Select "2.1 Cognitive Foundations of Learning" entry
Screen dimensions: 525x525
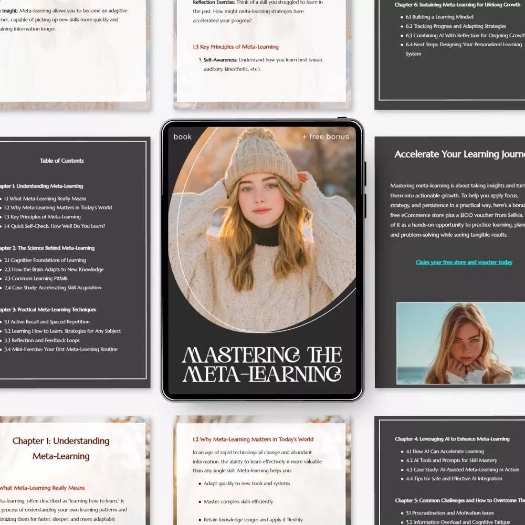pyautogui.click(x=45, y=260)
